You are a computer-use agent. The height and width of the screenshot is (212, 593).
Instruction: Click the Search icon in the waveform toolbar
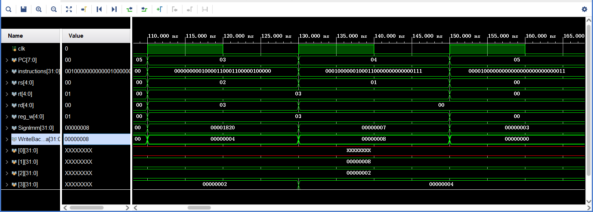tap(8, 9)
